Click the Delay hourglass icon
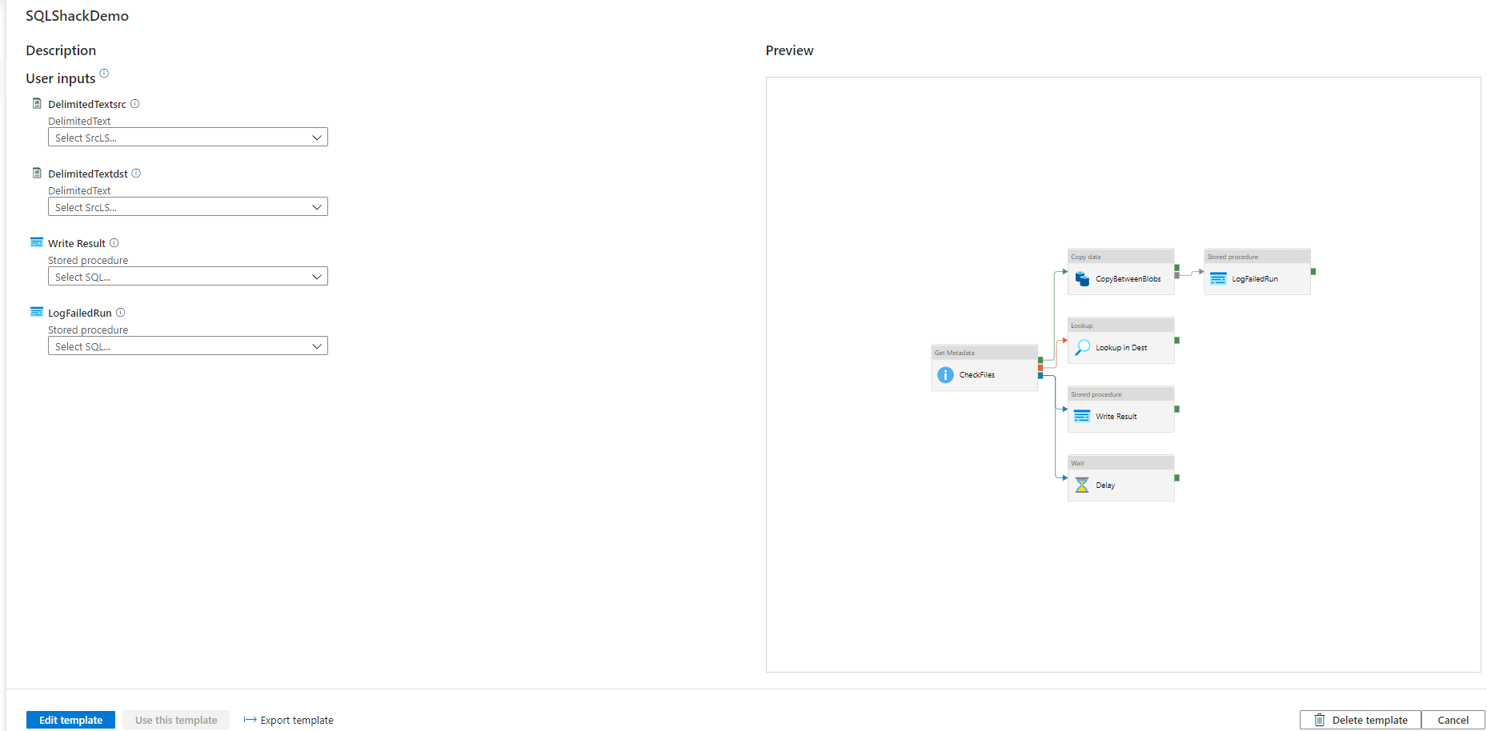 click(x=1082, y=485)
